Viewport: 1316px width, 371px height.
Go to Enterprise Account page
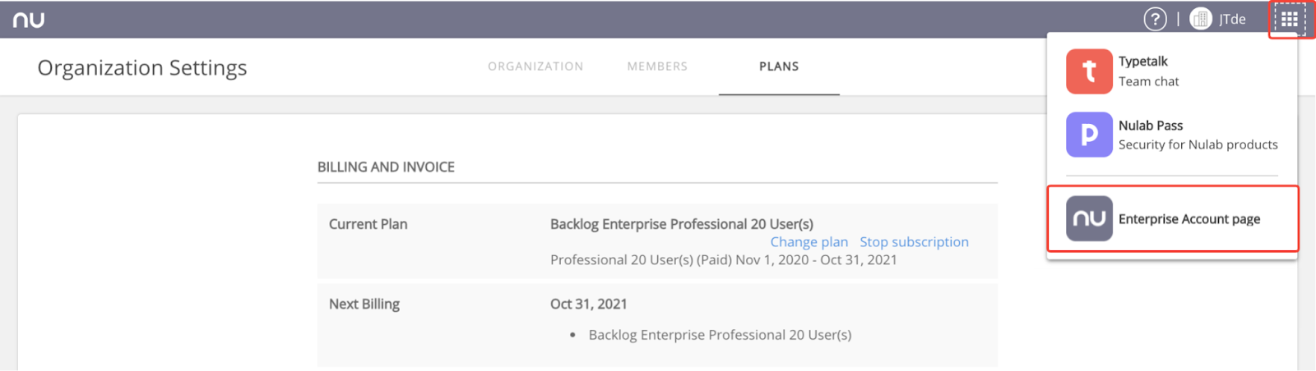coord(1172,218)
